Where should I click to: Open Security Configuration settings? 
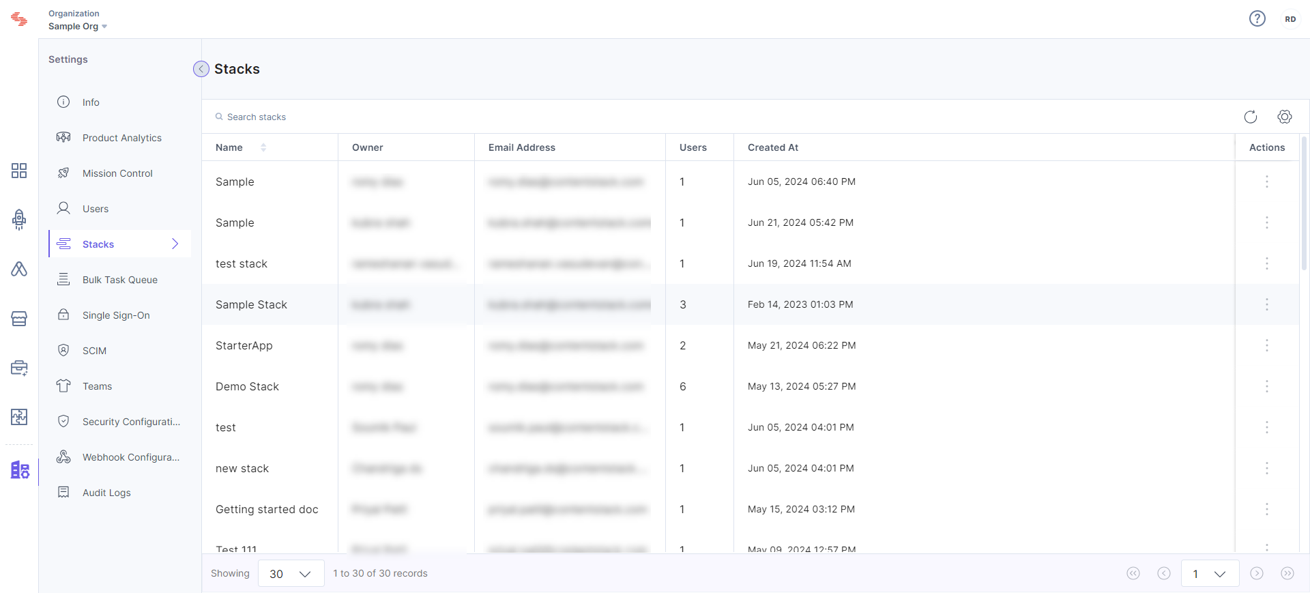coord(120,421)
